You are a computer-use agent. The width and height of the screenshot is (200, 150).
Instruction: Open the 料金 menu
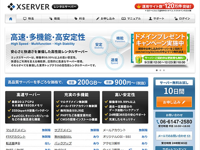[x=80, y=19]
